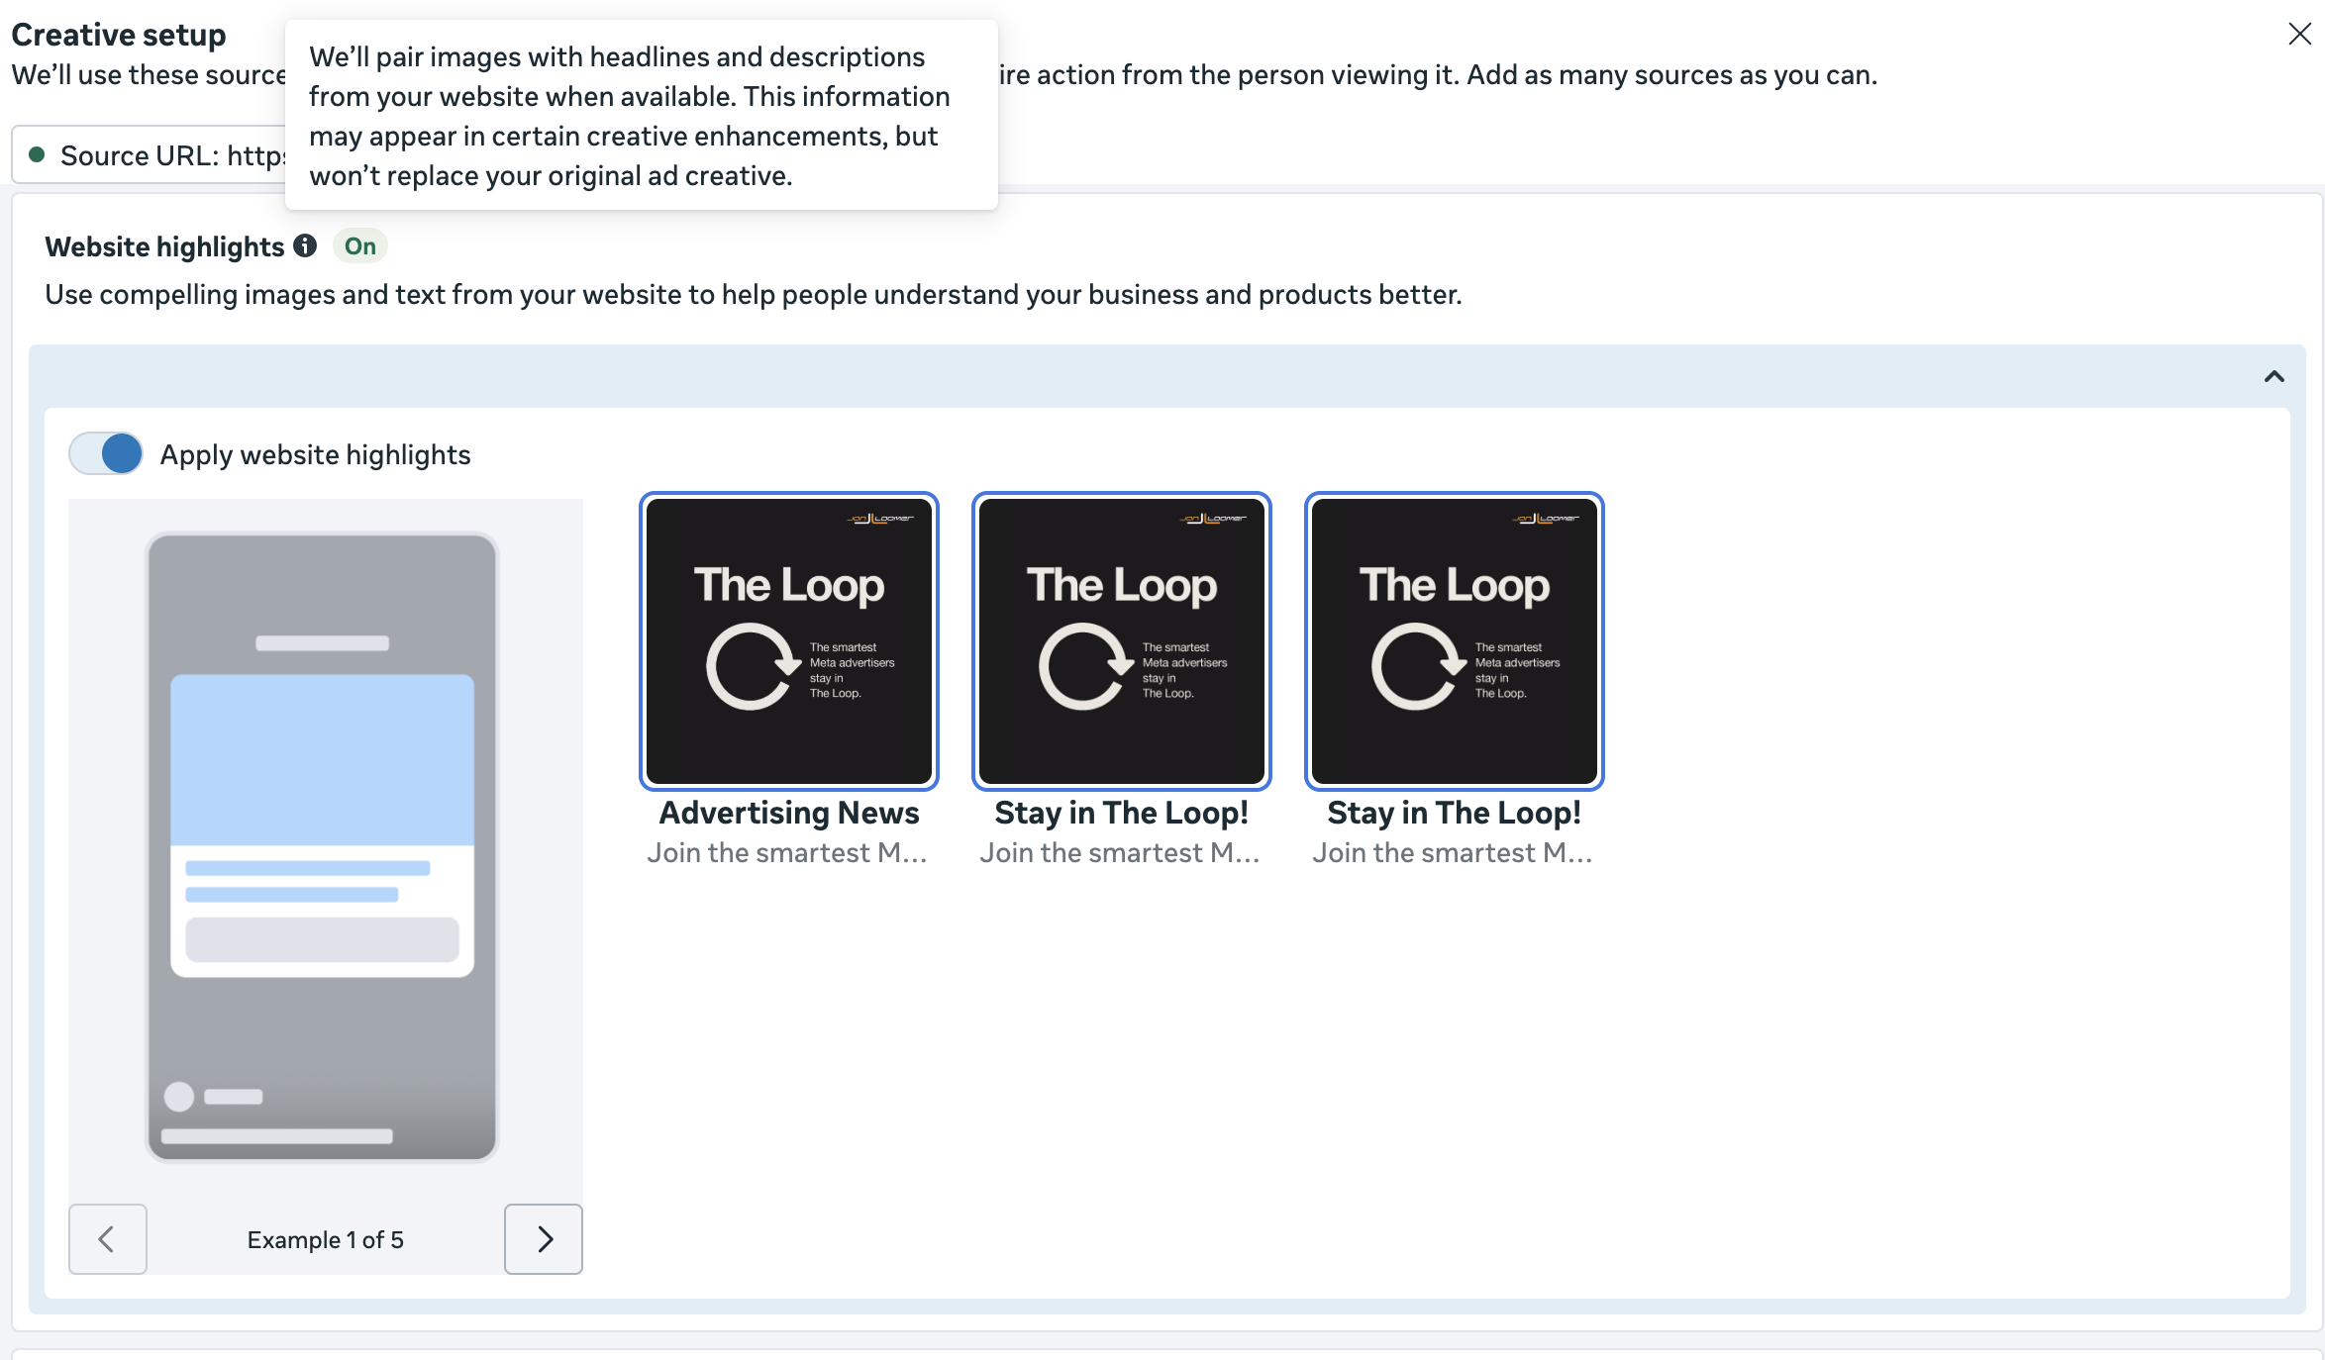Image resolution: width=2325 pixels, height=1360 pixels.
Task: Click the Website highlights heading
Action: [164, 246]
